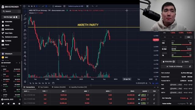Toggle hide all drawings eye icon
Viewport: 195px width, 110px height.
tap(25, 64)
